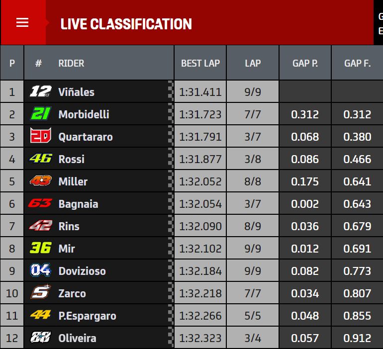Select rider name Viñales
Image resolution: width=383 pixels, height=349 pixels.
(76, 92)
